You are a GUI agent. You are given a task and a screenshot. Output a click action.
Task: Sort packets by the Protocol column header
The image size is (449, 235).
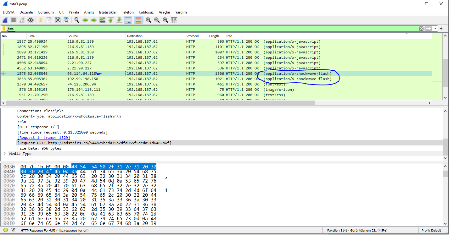tap(197, 36)
